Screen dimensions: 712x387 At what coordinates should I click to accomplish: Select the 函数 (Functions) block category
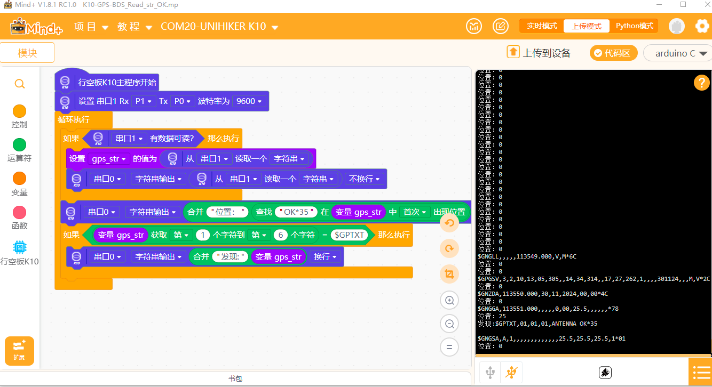click(x=19, y=217)
